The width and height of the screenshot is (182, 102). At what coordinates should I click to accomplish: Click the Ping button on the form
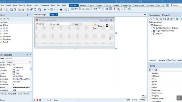coord(77,25)
